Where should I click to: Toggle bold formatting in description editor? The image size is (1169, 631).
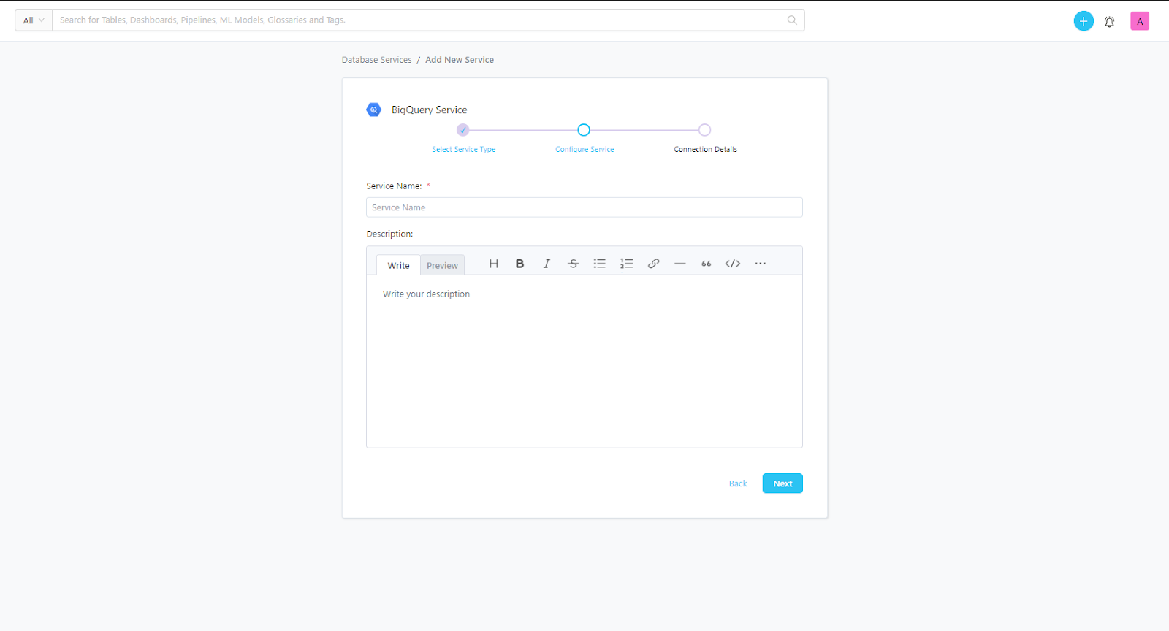519,264
